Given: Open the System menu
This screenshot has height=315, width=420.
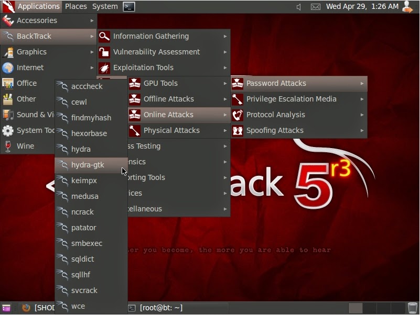Looking at the screenshot, I should click(105, 6).
